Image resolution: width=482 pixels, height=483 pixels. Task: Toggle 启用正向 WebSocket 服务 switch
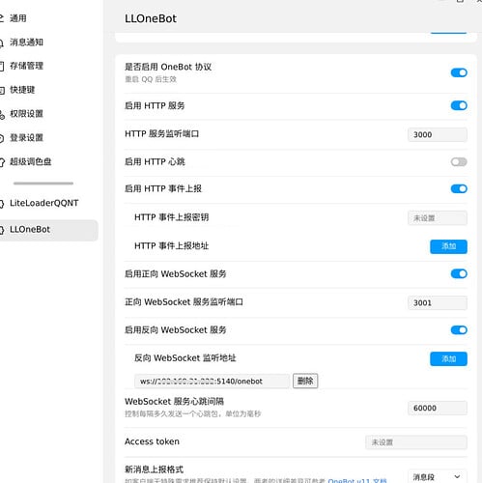(459, 274)
